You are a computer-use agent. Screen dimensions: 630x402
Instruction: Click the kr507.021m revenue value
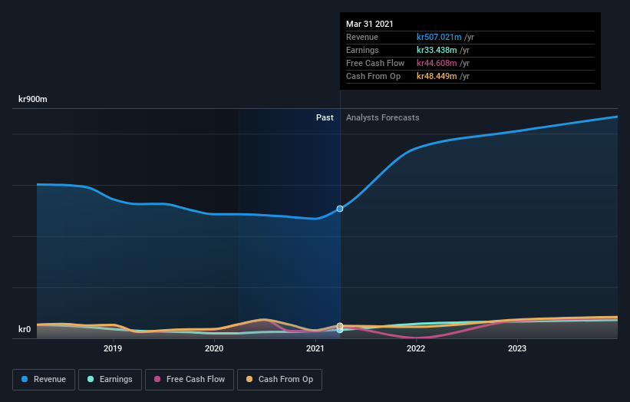[439, 37]
